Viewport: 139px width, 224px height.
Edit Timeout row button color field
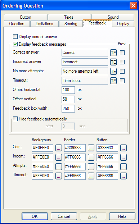[x=107, y=176]
